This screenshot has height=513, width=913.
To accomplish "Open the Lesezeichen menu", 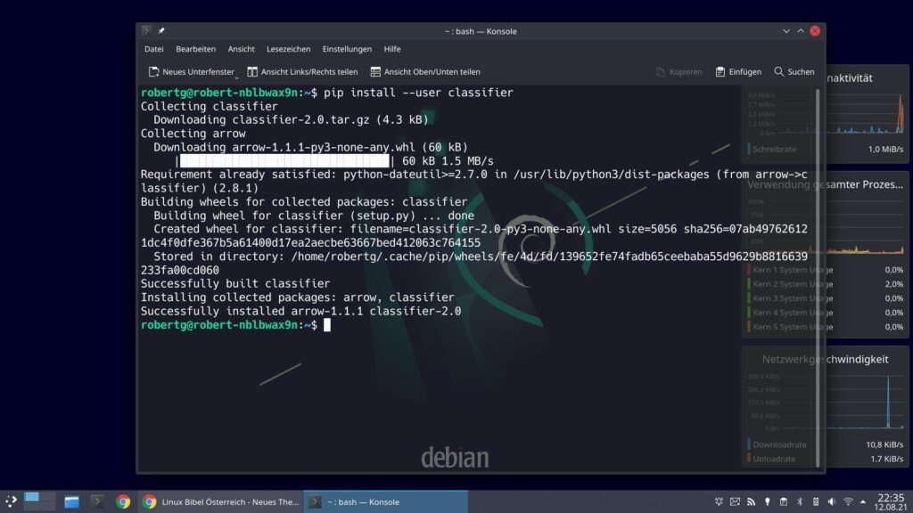I will [288, 49].
